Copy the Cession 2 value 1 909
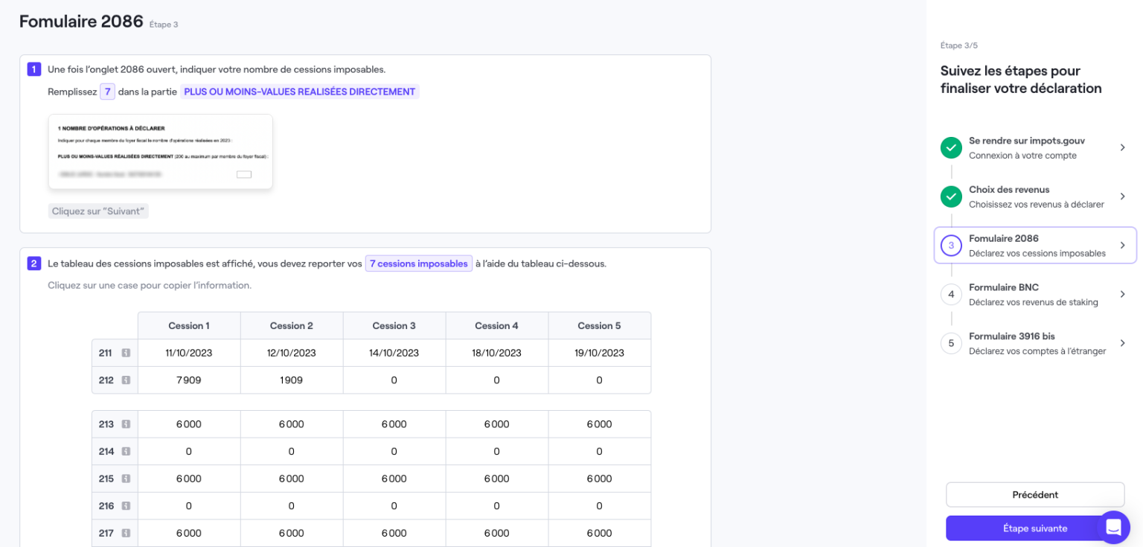1143x547 pixels. tap(292, 380)
